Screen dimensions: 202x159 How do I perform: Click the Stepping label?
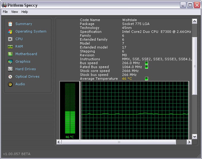tap(87, 51)
